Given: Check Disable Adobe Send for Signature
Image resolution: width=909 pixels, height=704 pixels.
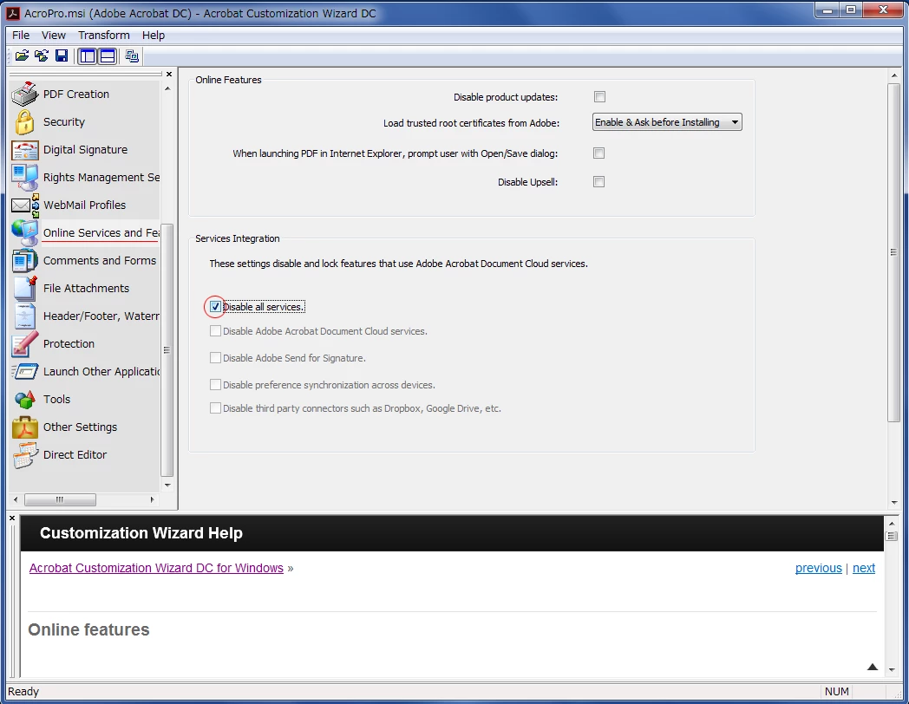Looking at the screenshot, I should coord(215,357).
